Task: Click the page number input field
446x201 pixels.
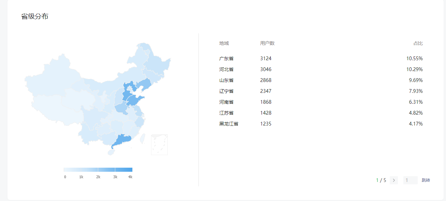Action: pos(411,180)
